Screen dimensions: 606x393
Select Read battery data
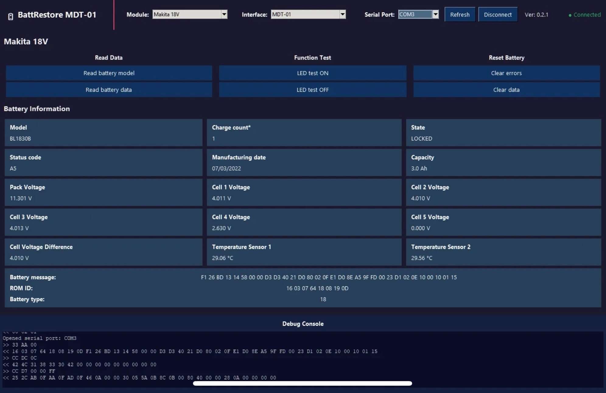[x=109, y=90]
